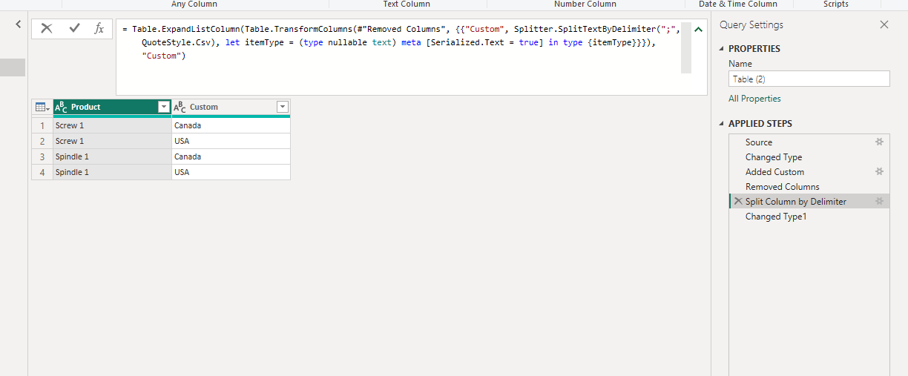Click the Canada cell in row 1
The height and width of the screenshot is (376, 908).
pos(231,125)
